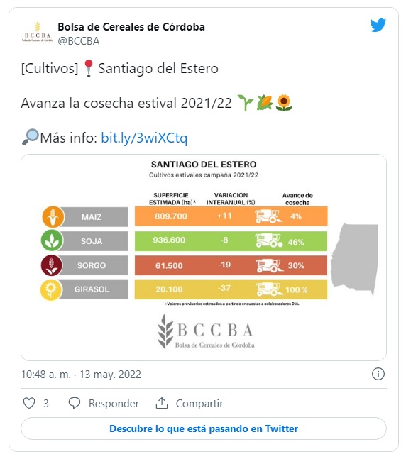
Task: Click the dark red sorgo icon
Action: pyautogui.click(x=52, y=265)
